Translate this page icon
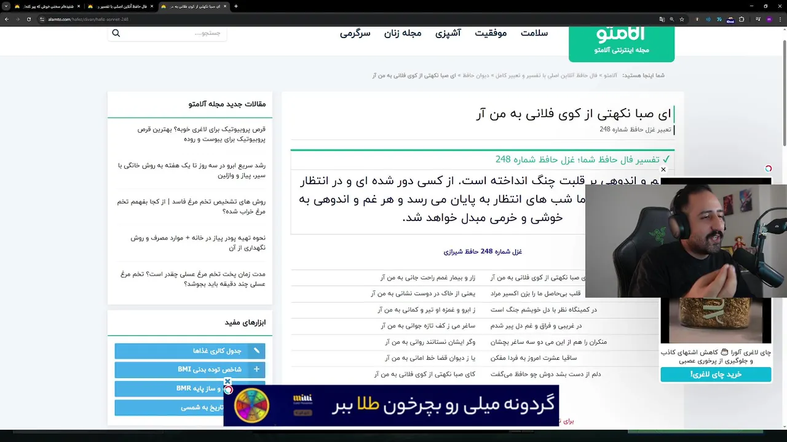 point(662,19)
